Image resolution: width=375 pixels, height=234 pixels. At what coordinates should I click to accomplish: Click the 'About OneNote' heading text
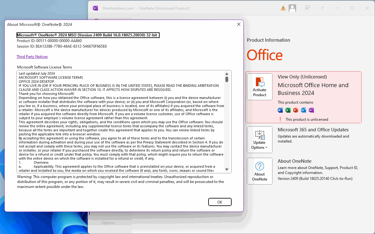click(x=295, y=161)
